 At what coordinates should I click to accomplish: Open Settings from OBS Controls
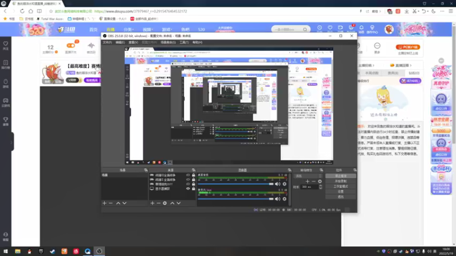pos(340,192)
